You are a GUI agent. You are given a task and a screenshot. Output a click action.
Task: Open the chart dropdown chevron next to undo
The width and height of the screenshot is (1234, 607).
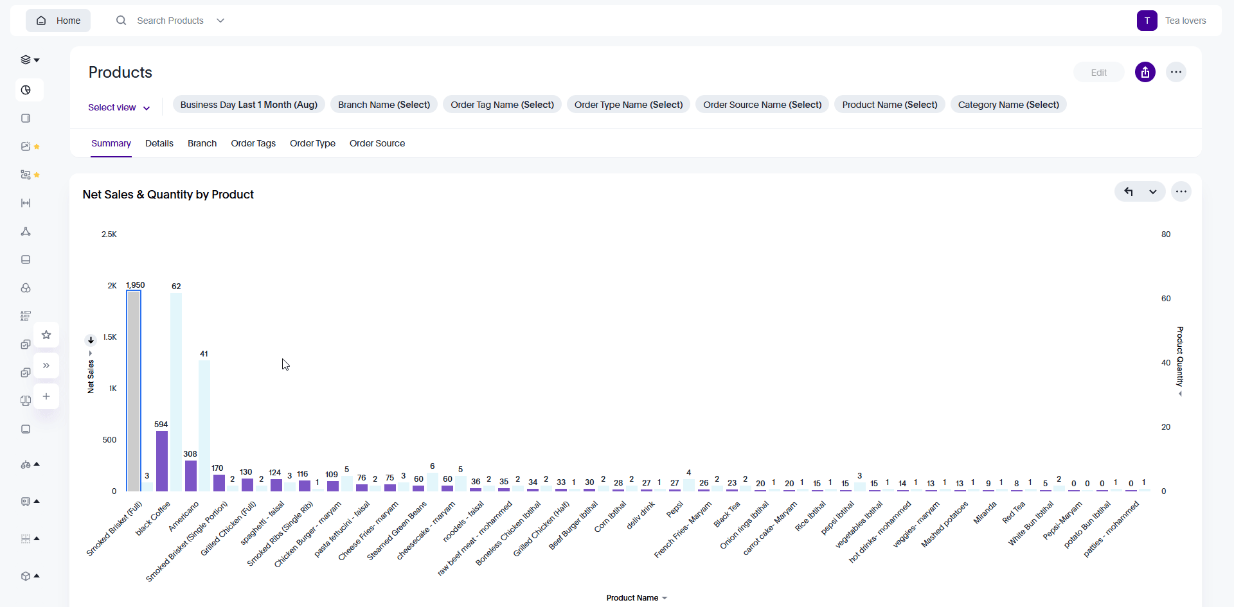pyautogui.click(x=1153, y=191)
